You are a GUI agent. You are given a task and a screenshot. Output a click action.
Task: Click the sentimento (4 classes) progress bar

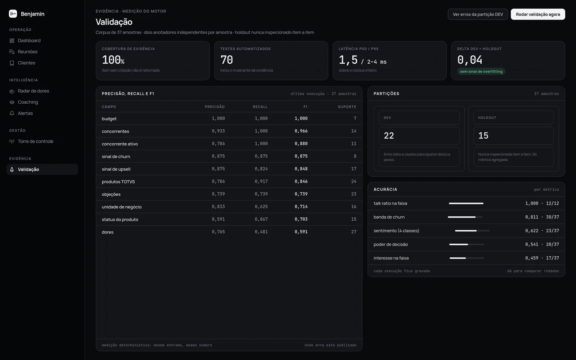[x=472, y=231]
